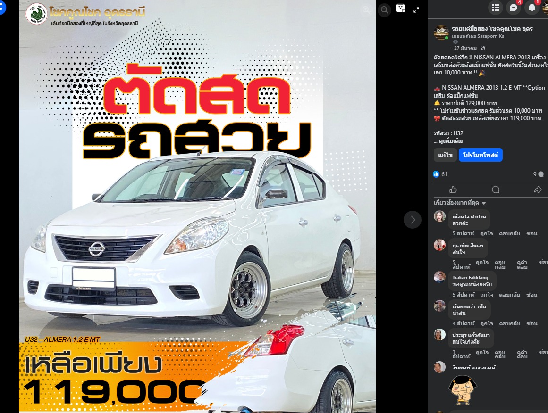Open the post date 27 มีนาคม
The width and height of the screenshot is (548, 413).
point(465,48)
